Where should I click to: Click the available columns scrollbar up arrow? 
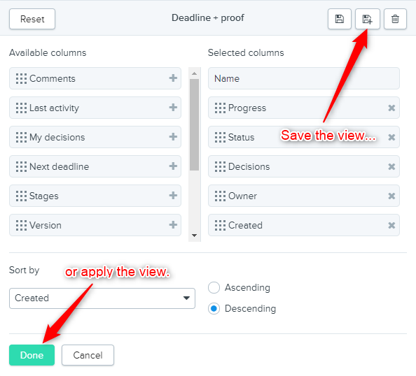point(194,73)
